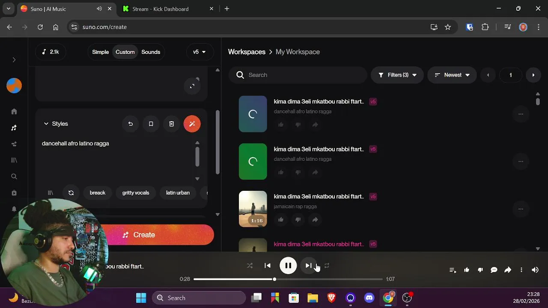
Task: Open the Search icon in left sidebar
Action: tap(14, 176)
